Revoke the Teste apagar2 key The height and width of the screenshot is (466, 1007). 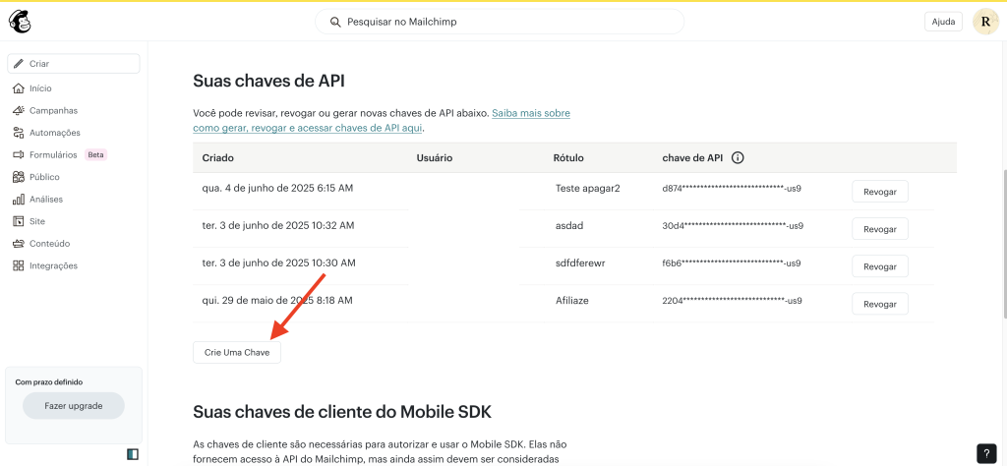click(880, 192)
